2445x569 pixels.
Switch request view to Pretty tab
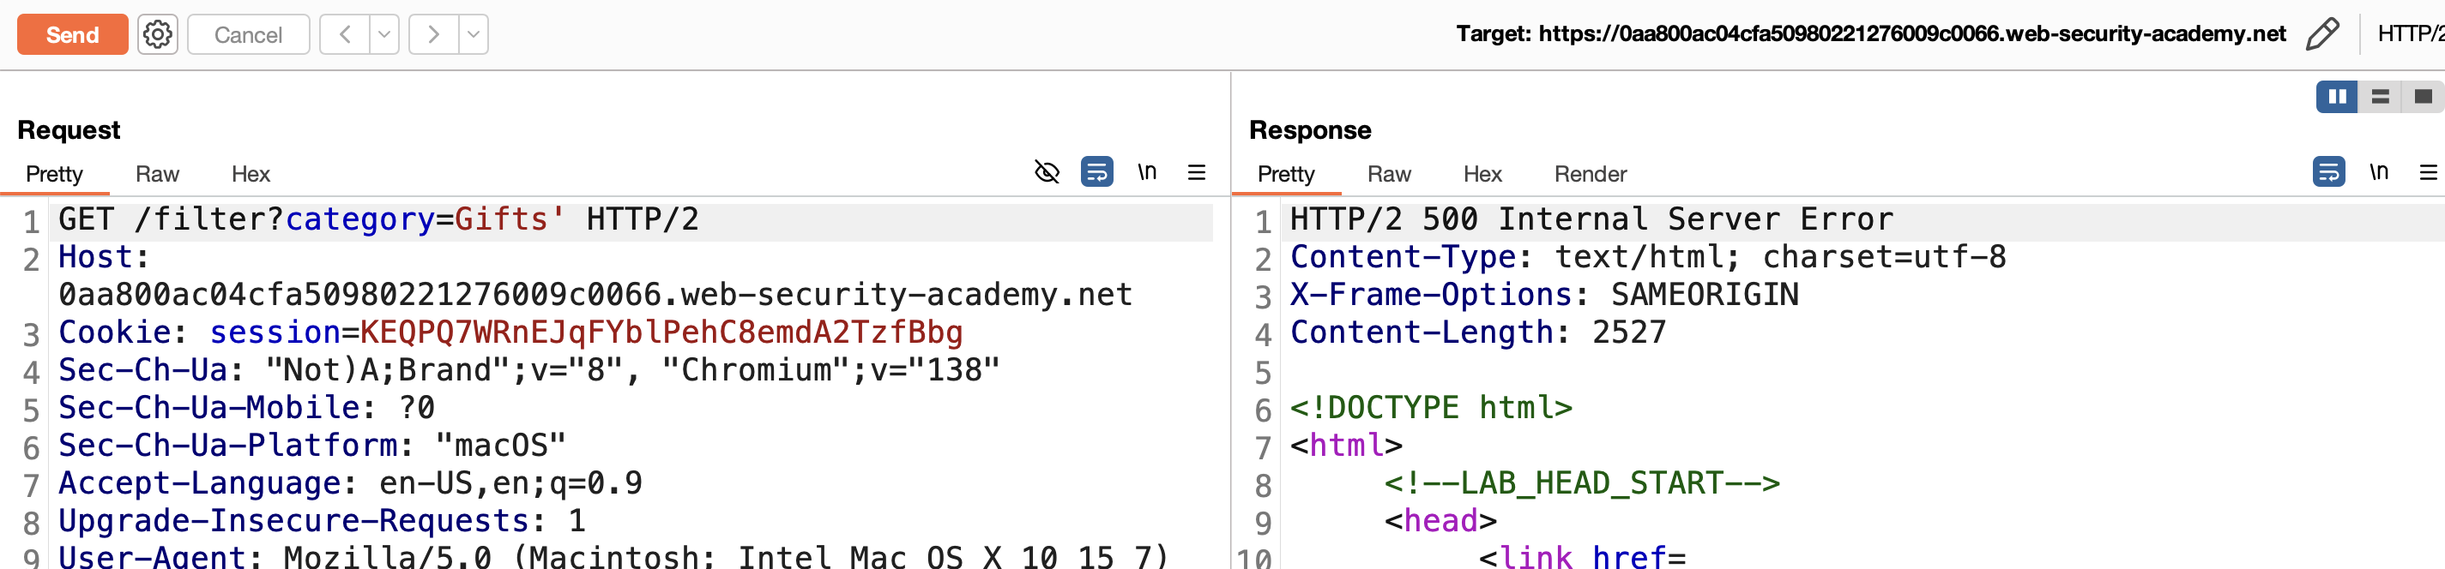click(x=54, y=174)
